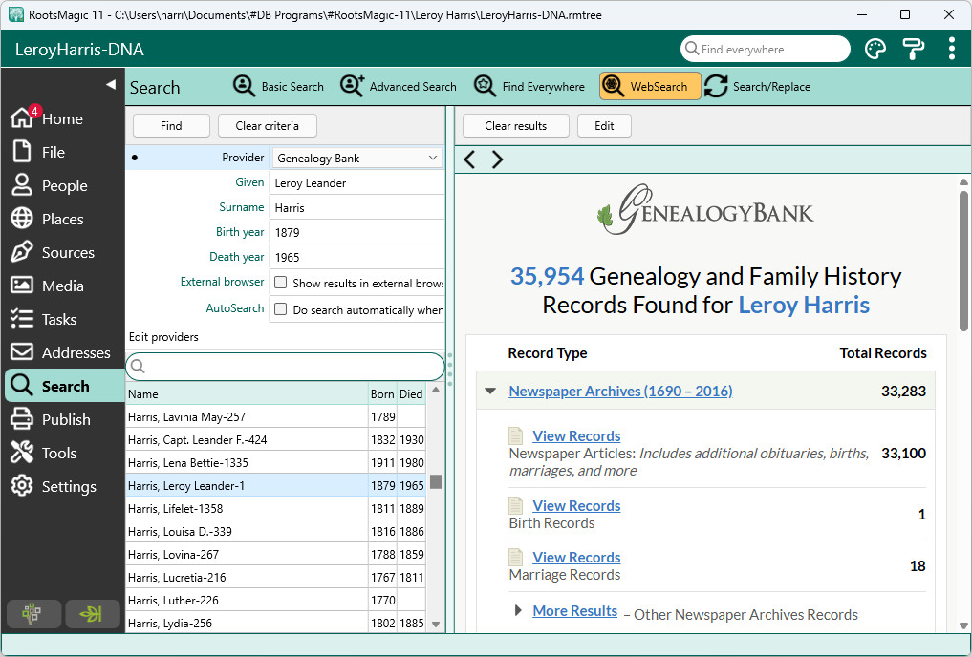
Task: Click the Leroy Harris name link
Action: point(804,305)
